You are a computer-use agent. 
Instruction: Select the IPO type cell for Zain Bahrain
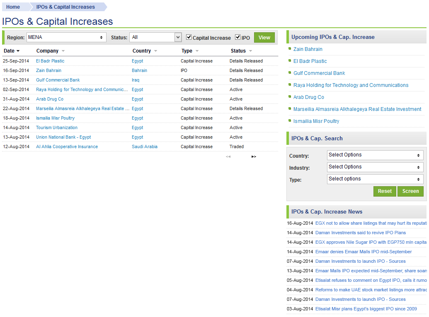(x=184, y=70)
